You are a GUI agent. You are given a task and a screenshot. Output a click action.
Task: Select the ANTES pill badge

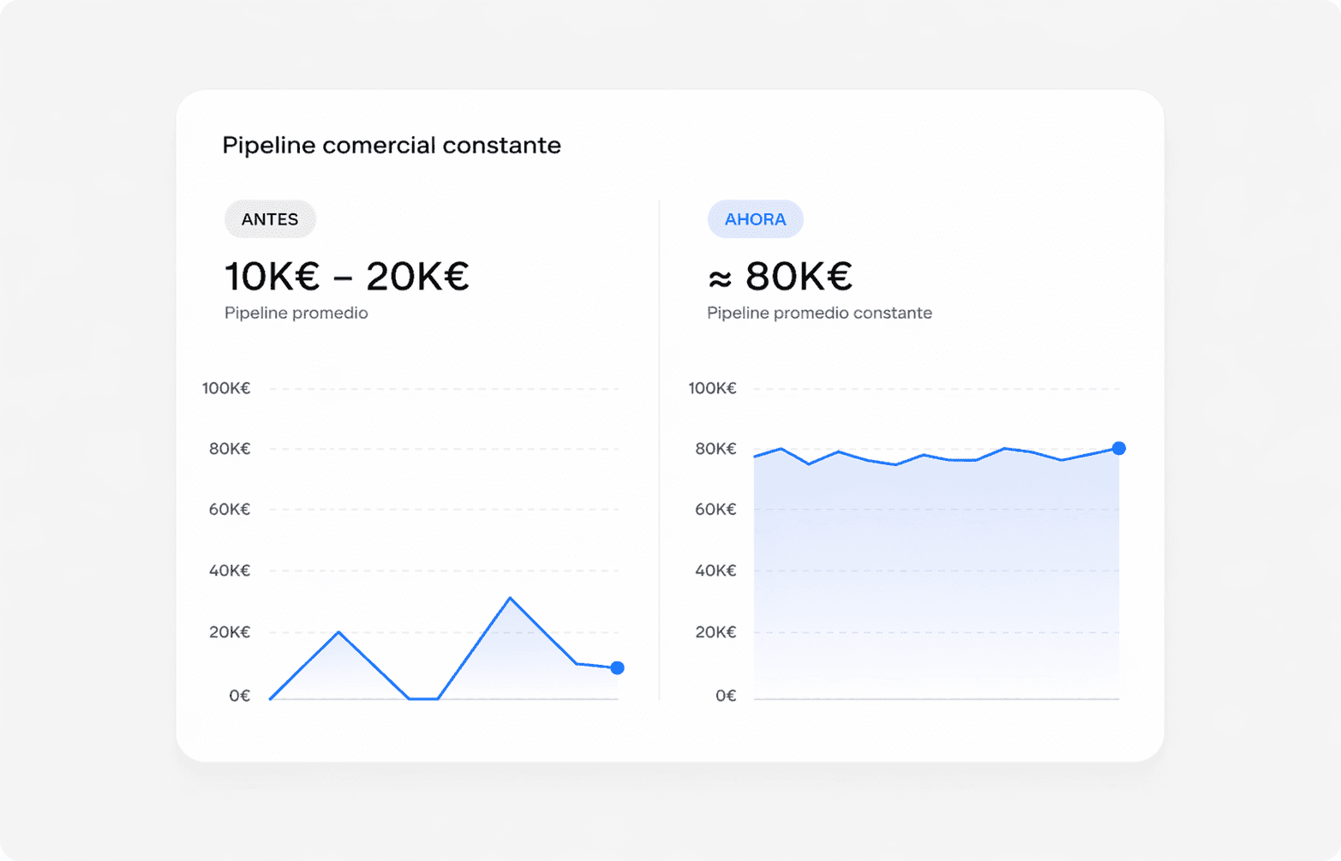(x=270, y=218)
